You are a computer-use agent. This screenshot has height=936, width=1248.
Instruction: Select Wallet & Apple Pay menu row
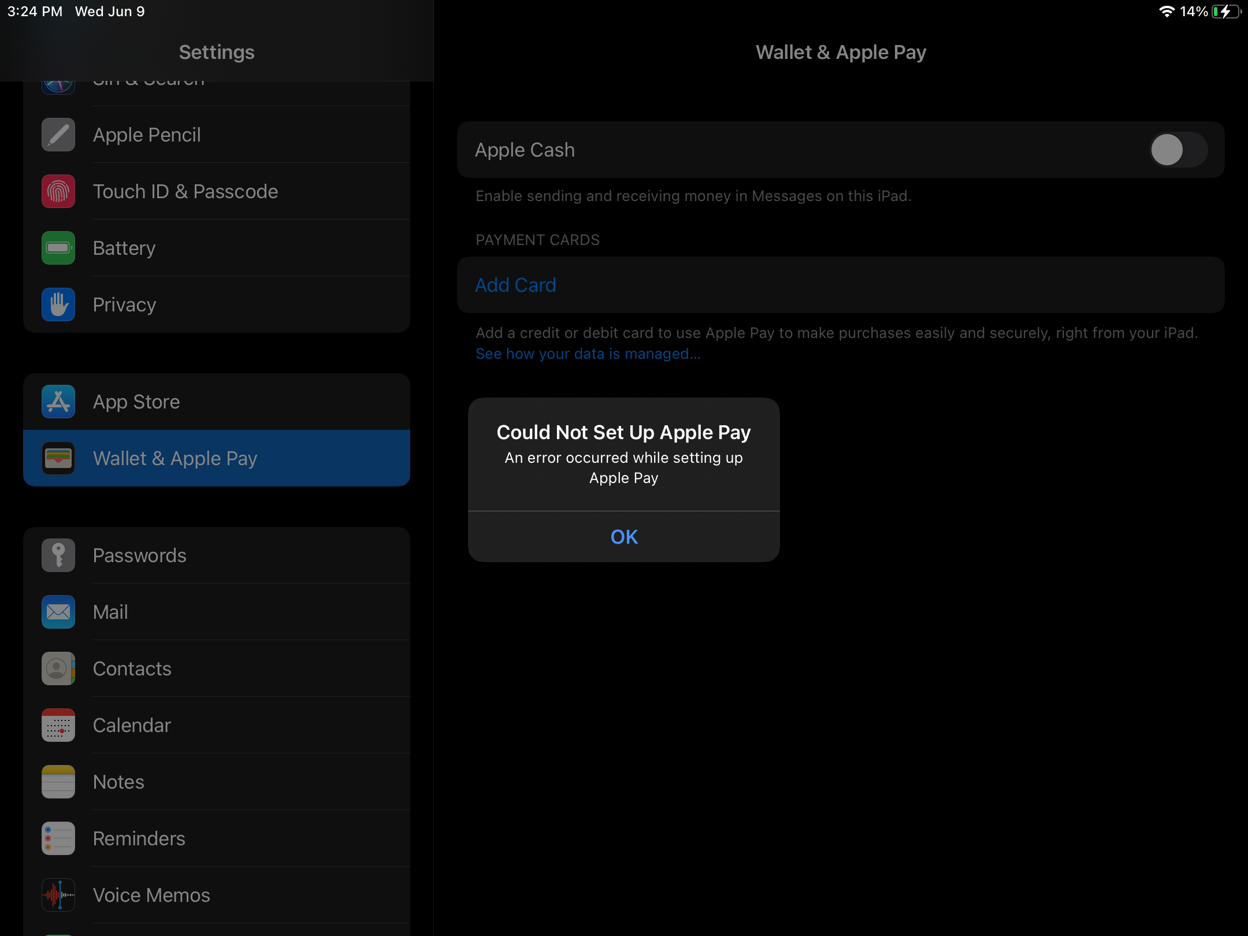coord(217,458)
